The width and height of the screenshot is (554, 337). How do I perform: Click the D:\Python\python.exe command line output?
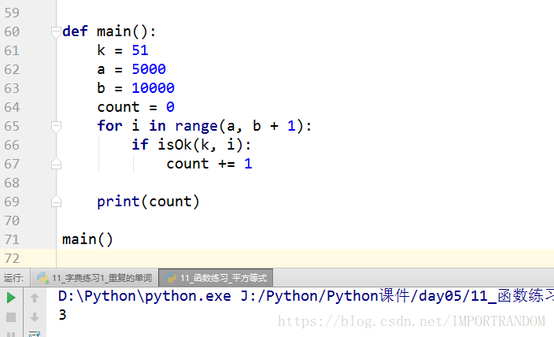(306, 296)
